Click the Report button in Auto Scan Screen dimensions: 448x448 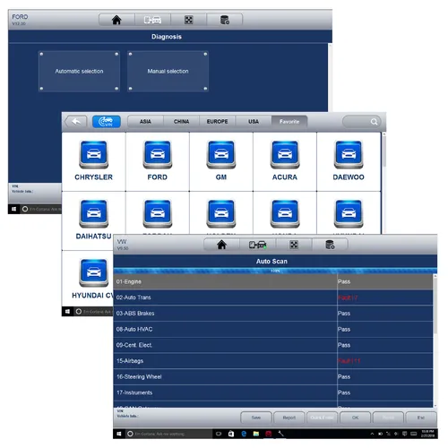[x=289, y=418]
